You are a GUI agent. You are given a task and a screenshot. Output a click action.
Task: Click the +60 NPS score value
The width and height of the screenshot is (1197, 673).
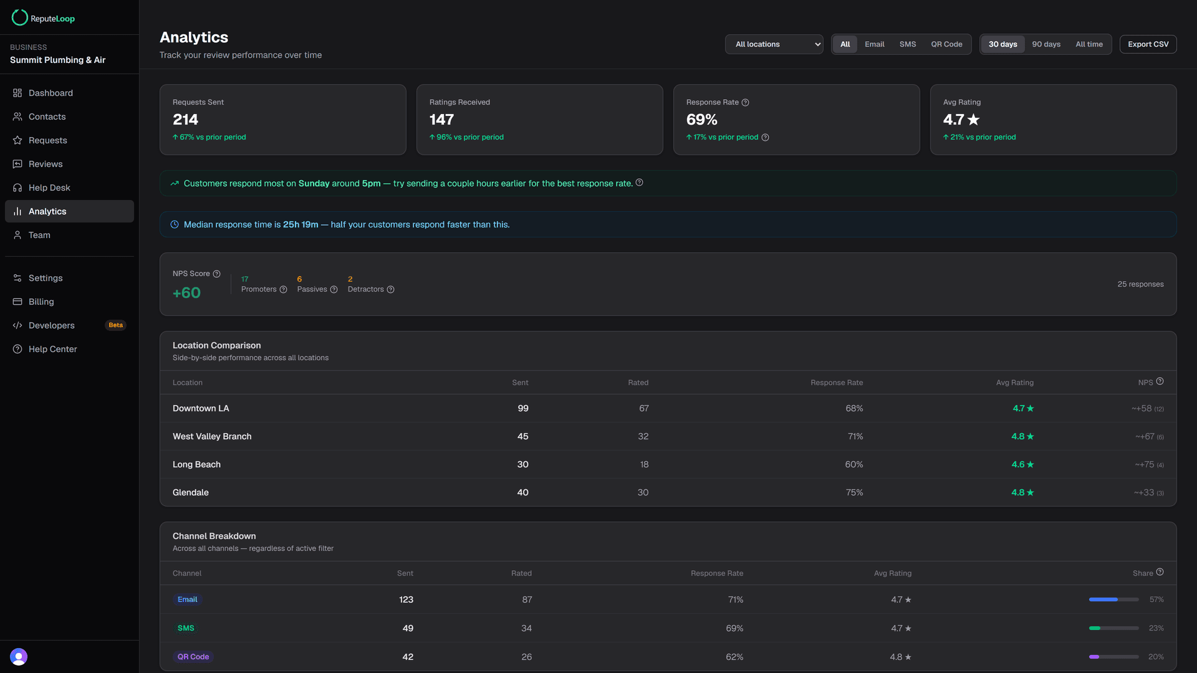(x=186, y=293)
